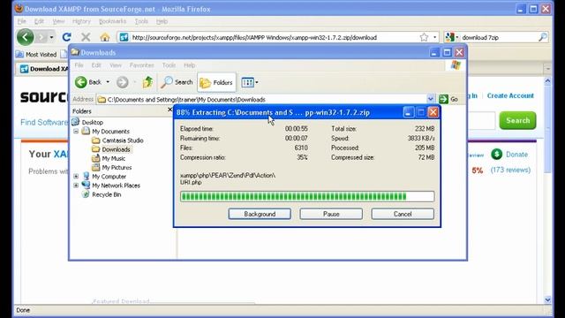Open the URL bar dropdown arrow
The height and width of the screenshot is (318, 565).
click(x=434, y=37)
